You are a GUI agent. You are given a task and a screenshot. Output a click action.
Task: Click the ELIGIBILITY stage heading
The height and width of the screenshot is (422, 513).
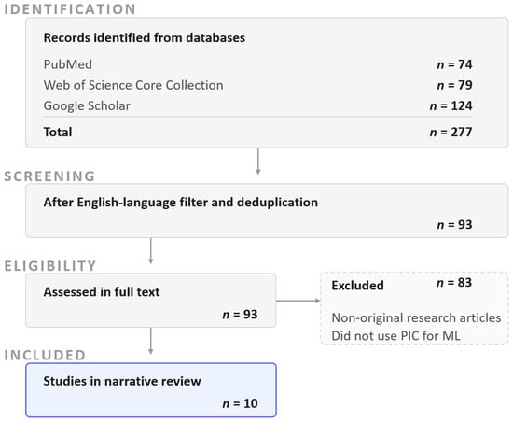click(x=50, y=266)
